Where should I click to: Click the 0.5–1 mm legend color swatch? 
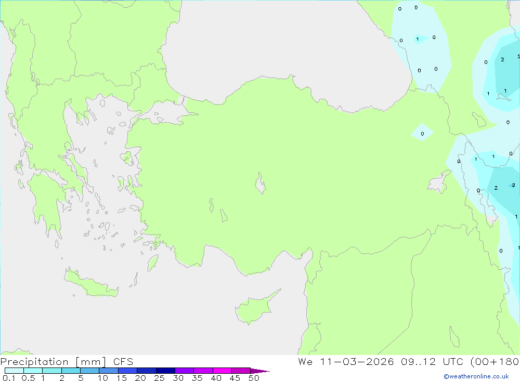33,371
